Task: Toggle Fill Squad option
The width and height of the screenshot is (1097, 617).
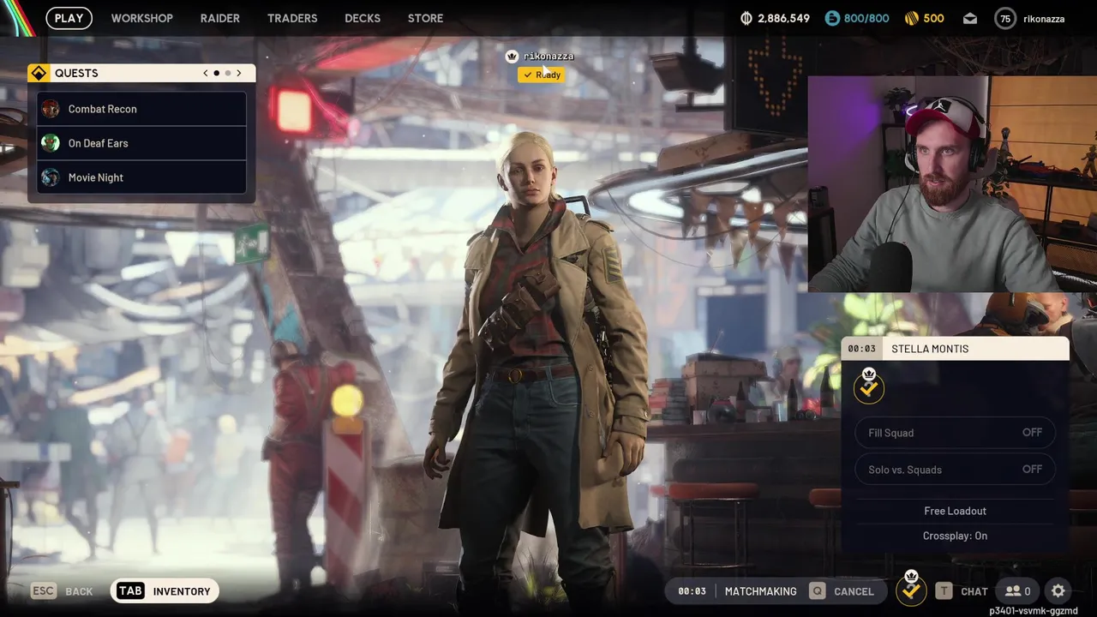Action: pyautogui.click(x=955, y=433)
